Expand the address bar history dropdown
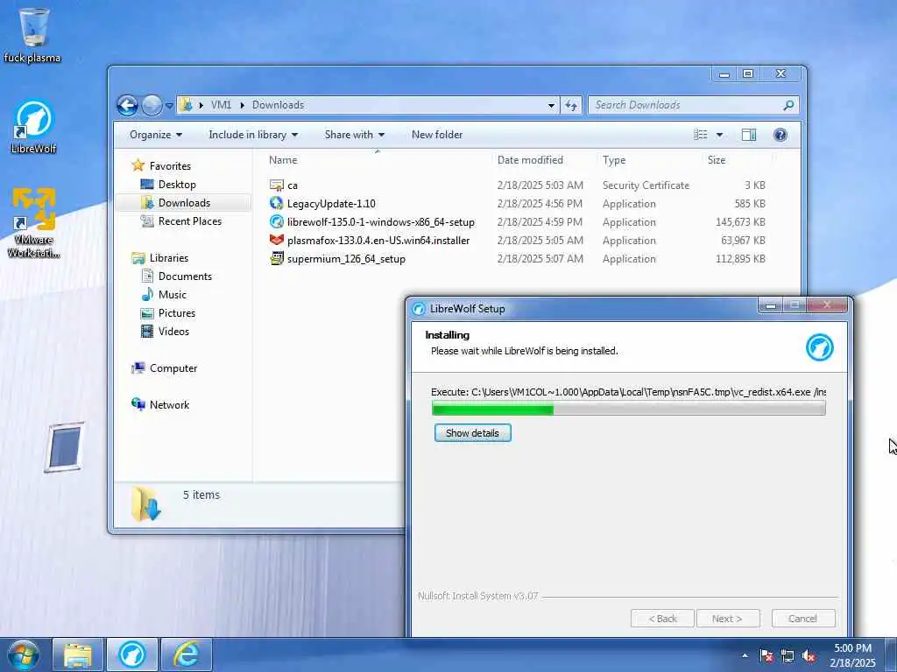The image size is (897, 672). click(551, 106)
